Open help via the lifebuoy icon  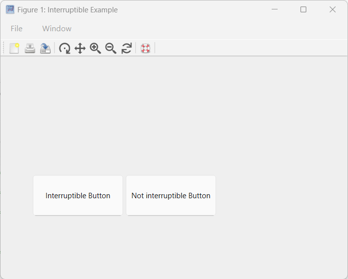(145, 48)
